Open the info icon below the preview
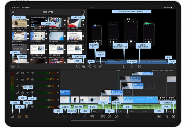This screenshot has width=186, height=128. (90, 67)
